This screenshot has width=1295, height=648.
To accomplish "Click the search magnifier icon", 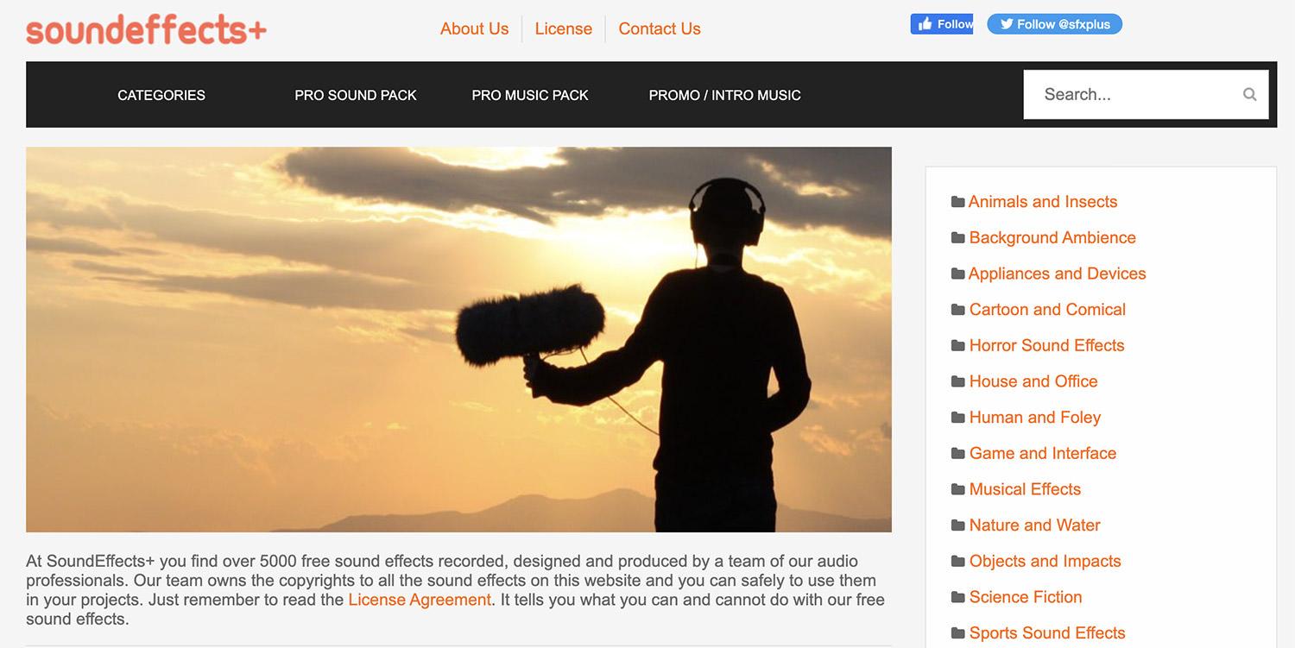I will (1249, 95).
